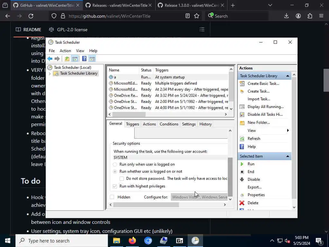Switch to the Actions tab of the task
This screenshot has height=247, width=329.
pyautogui.click(x=149, y=124)
